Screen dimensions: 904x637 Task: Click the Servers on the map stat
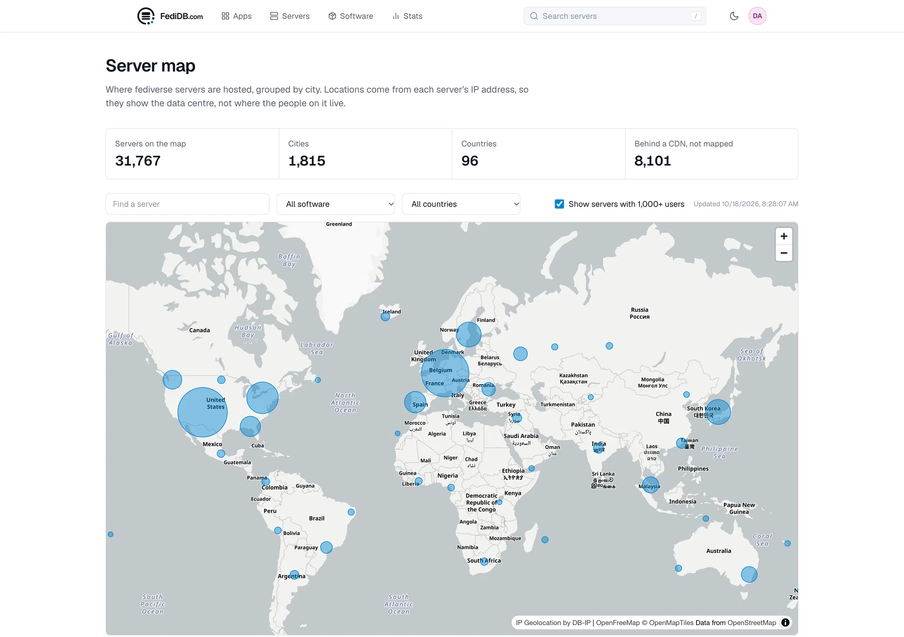192,154
